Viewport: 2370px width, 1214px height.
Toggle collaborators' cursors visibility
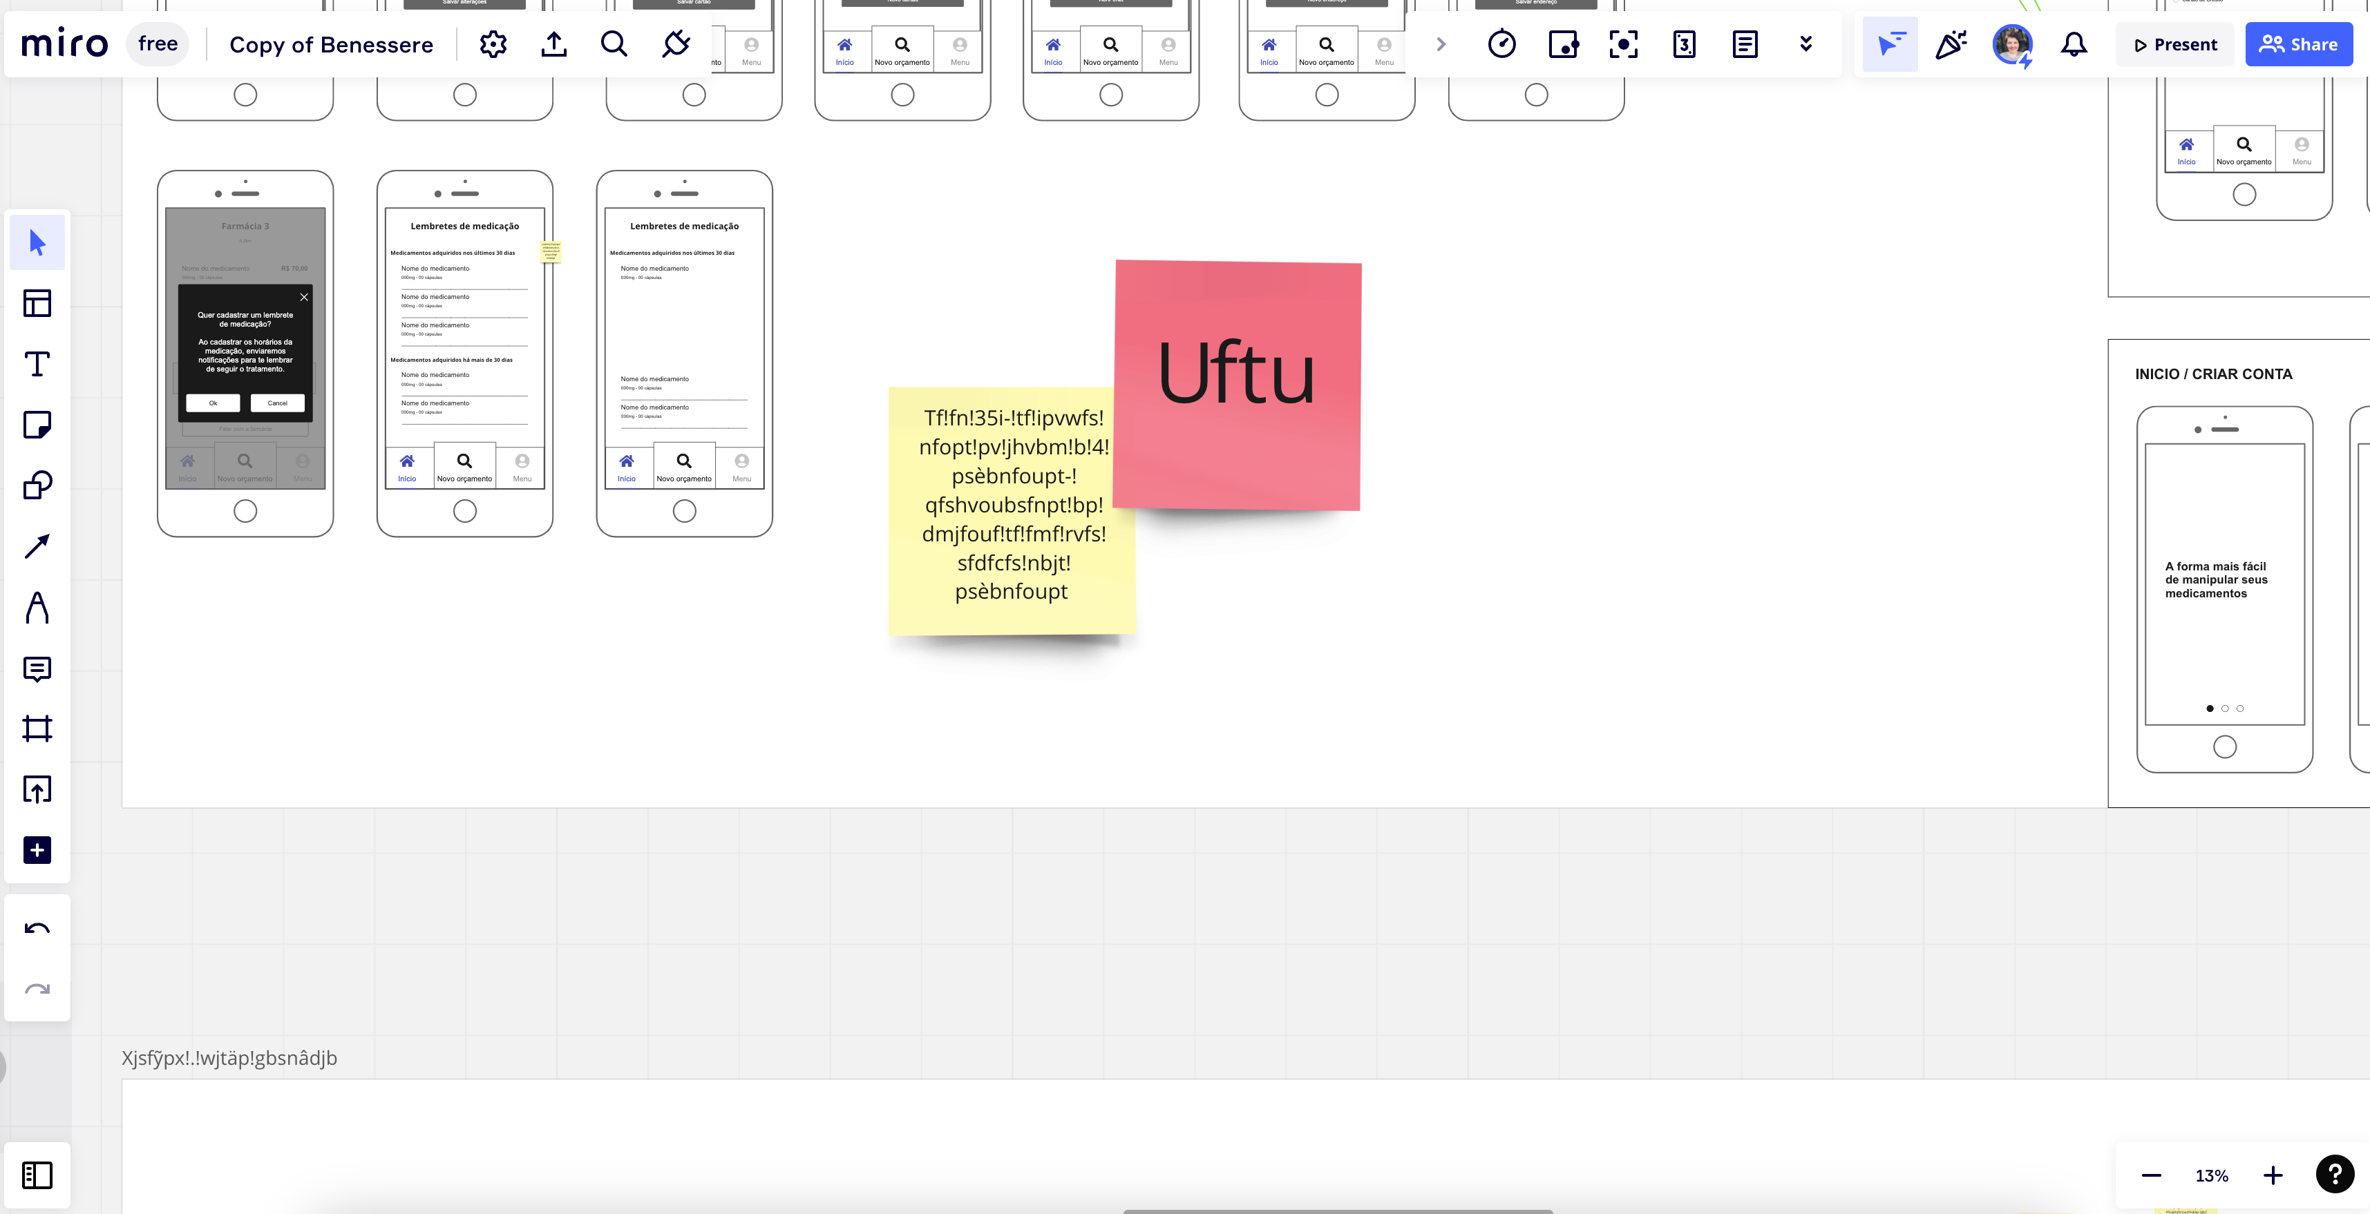(1890, 44)
